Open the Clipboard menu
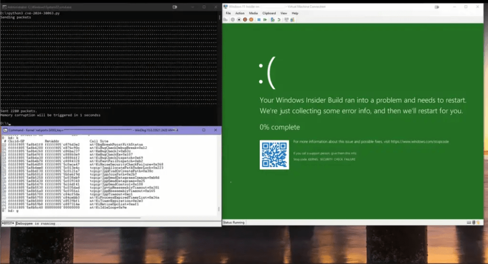The width and height of the screenshot is (488, 264). (x=269, y=13)
